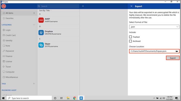Show hidden system tray icons
The image size is (181, 101).
[154, 98]
